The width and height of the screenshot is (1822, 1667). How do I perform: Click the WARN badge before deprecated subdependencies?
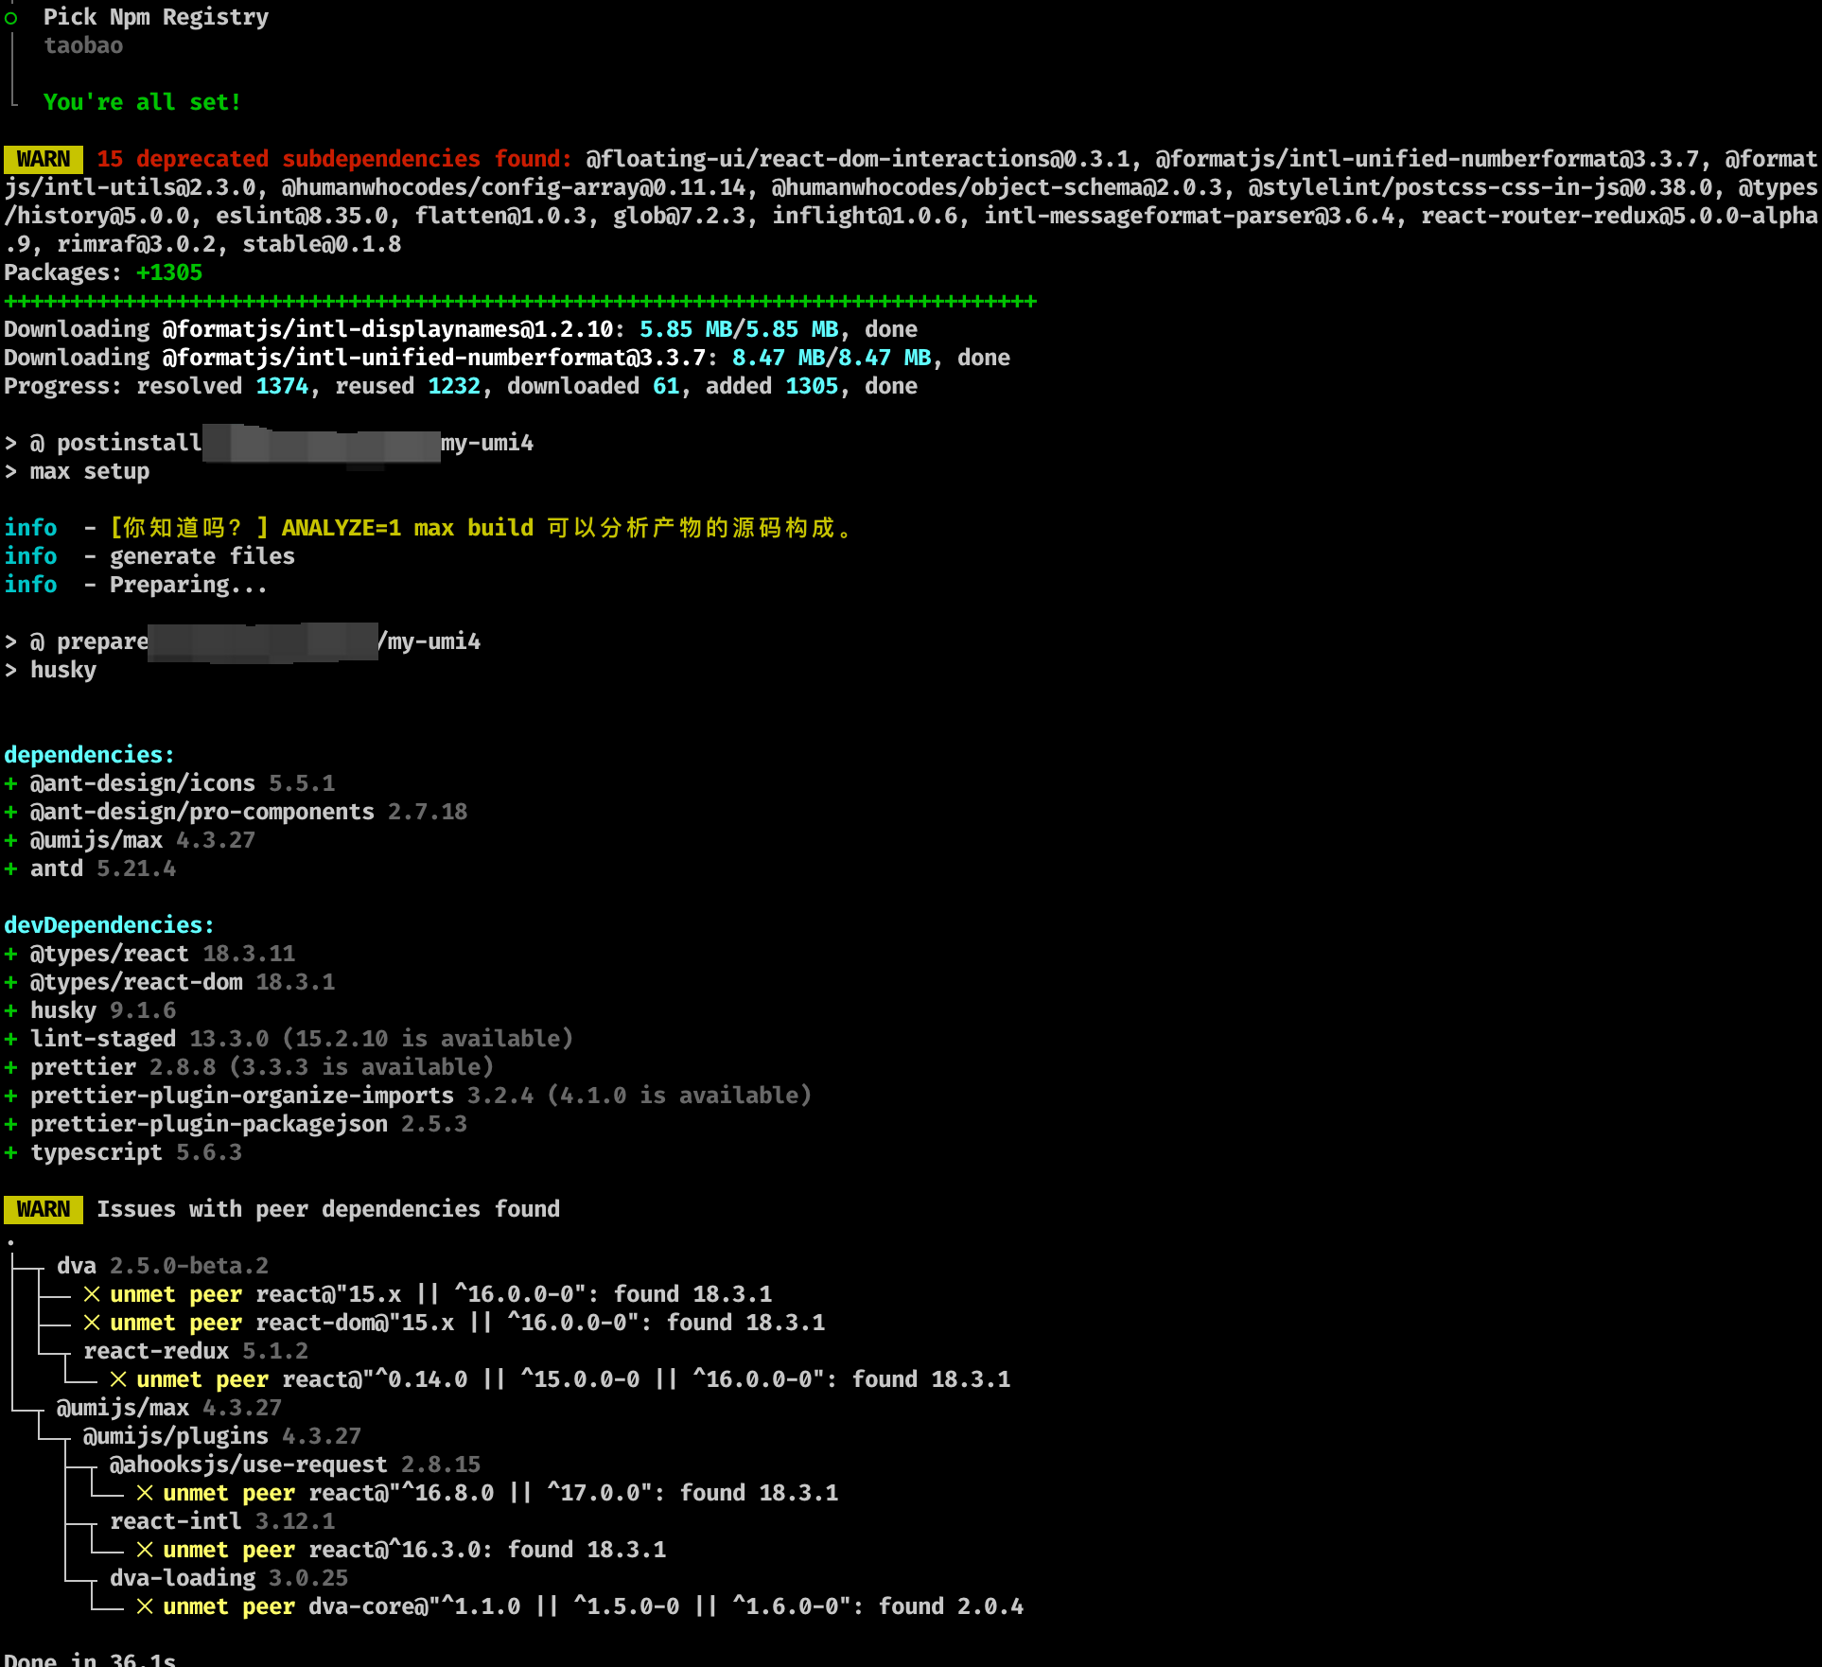point(44,159)
